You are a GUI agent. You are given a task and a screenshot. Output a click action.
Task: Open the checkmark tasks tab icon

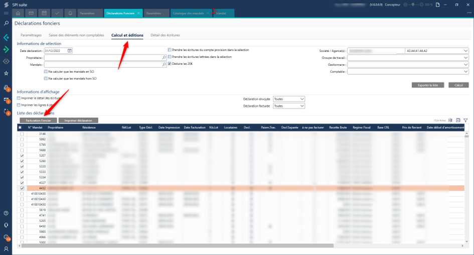coord(57,13)
